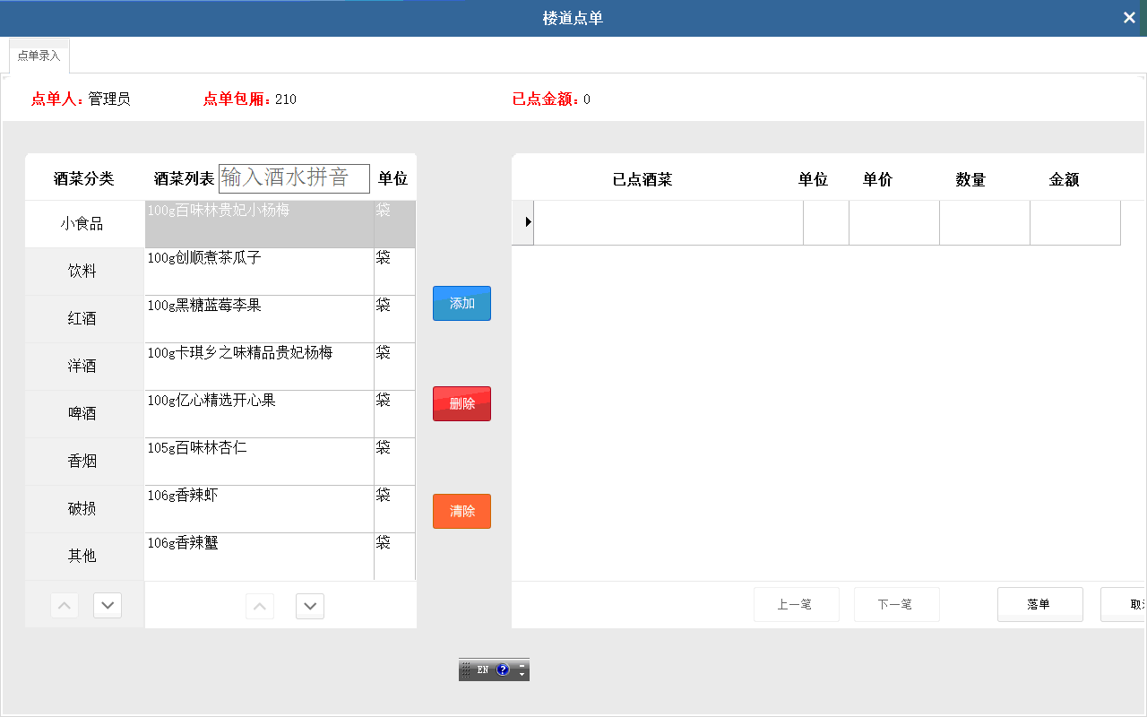The image size is (1147, 717).
Task: Go to previous entry with 上一笔
Action: pos(796,604)
